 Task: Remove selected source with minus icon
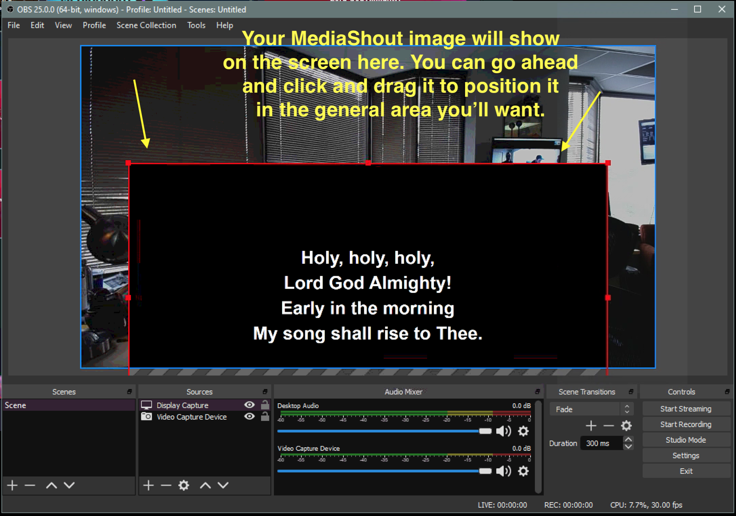166,485
